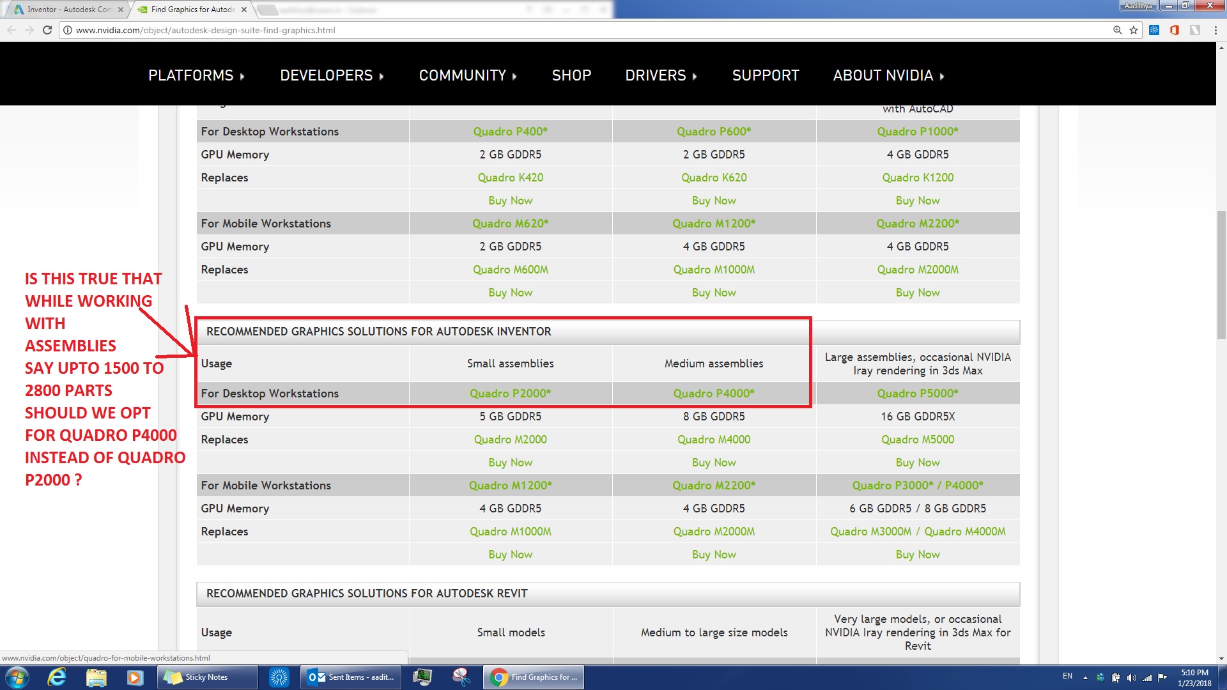Launch Internet Explorer from taskbar
The height and width of the screenshot is (690, 1227).
[57, 677]
